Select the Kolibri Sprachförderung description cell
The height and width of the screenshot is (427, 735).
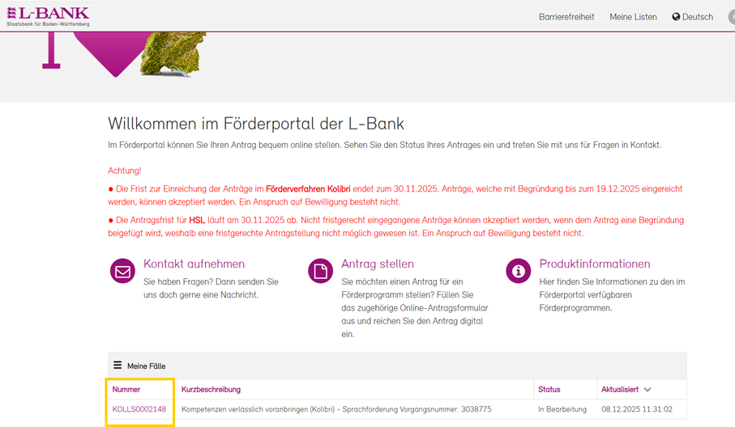(x=336, y=409)
